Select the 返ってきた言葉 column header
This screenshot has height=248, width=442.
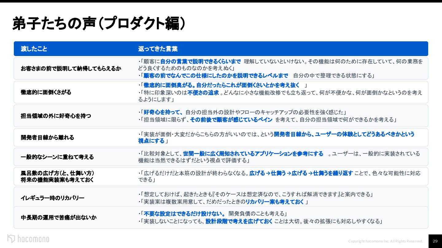tap(158, 49)
